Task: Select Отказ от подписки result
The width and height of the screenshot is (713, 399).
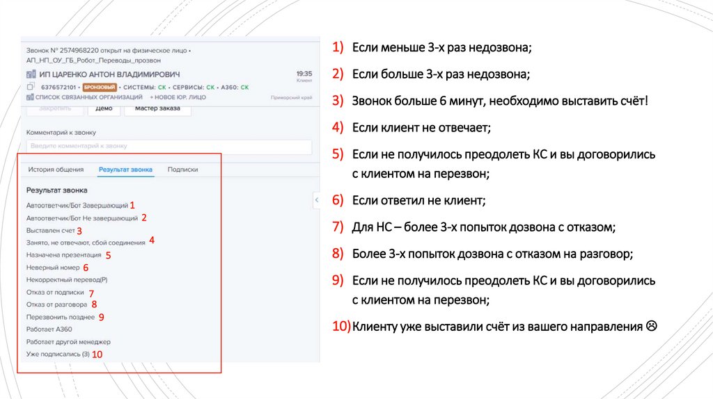Action: [x=55, y=293]
